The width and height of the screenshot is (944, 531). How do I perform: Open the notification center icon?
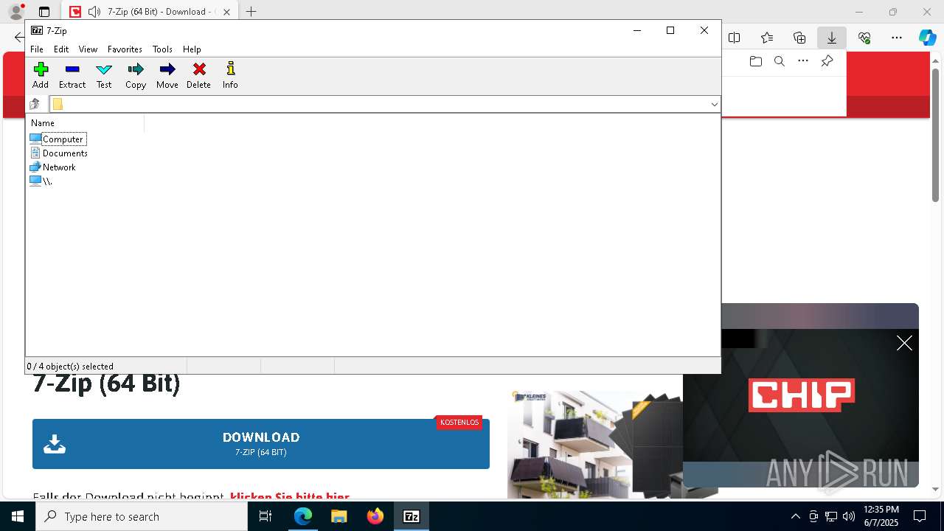(920, 516)
